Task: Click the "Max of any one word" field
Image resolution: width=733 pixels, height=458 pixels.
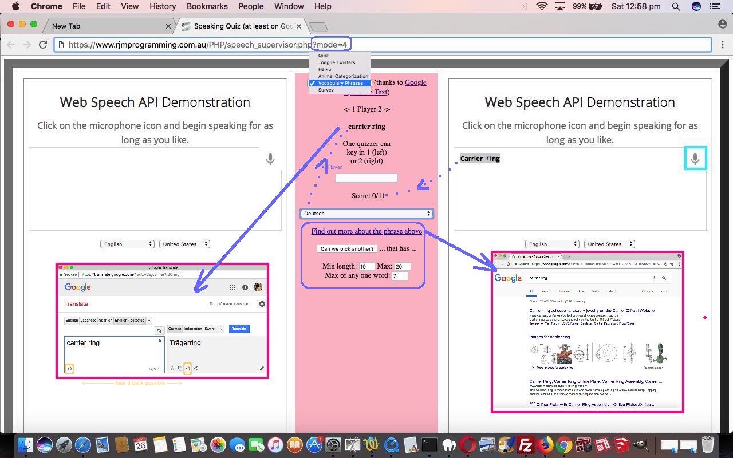Action: point(400,275)
